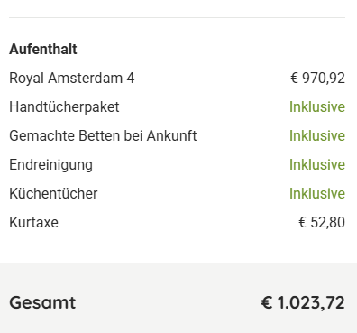Select the Gesamt total label
This screenshot has height=333, width=357.
[42, 302]
